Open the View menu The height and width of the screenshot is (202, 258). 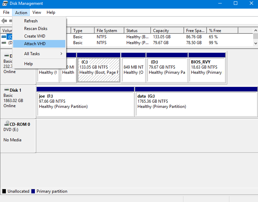(x=37, y=12)
